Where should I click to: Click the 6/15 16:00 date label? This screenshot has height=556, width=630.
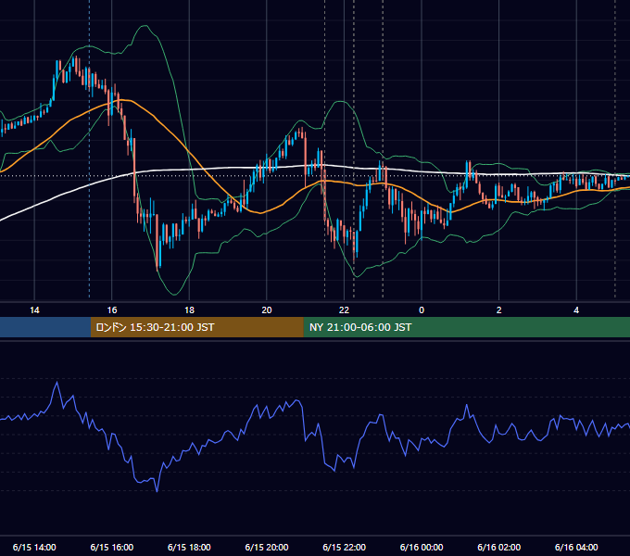(x=112, y=547)
